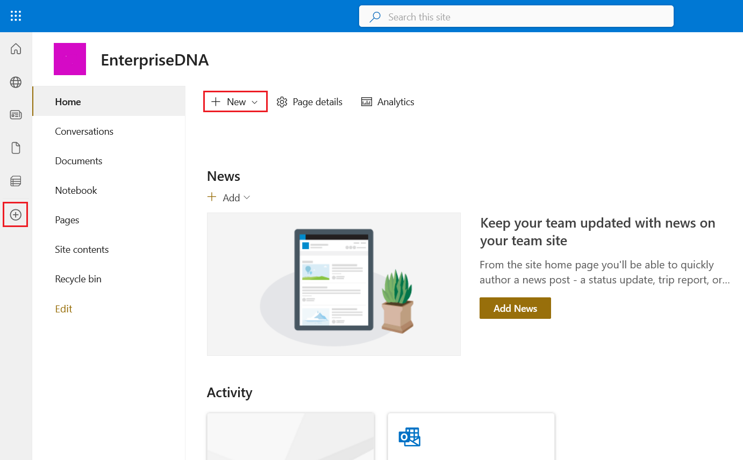Viewport: 743px width, 460px height.
Task: Click the Activity section heading
Action: coord(230,392)
